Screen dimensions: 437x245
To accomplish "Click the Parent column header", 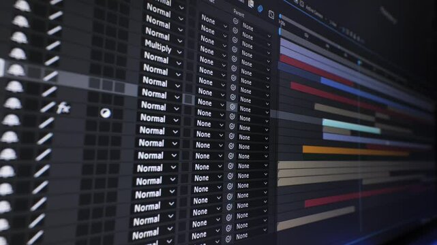I will tap(239, 13).
